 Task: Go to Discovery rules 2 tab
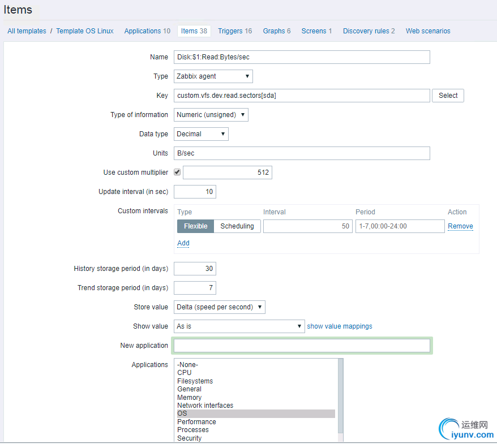click(369, 31)
